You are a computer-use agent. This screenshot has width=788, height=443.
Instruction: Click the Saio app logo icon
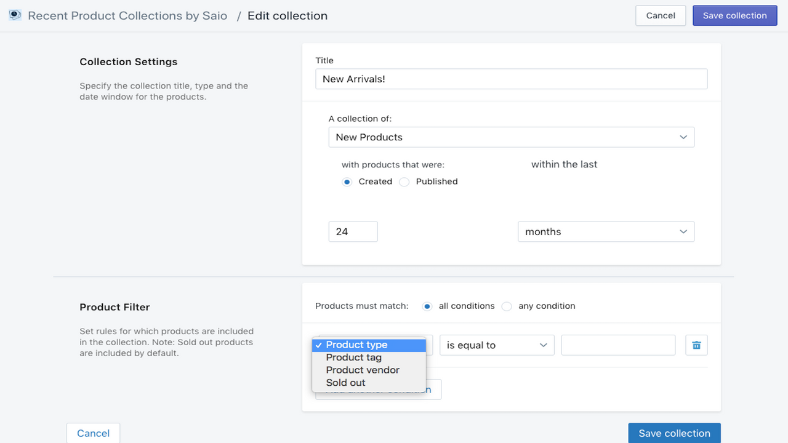[x=15, y=15]
